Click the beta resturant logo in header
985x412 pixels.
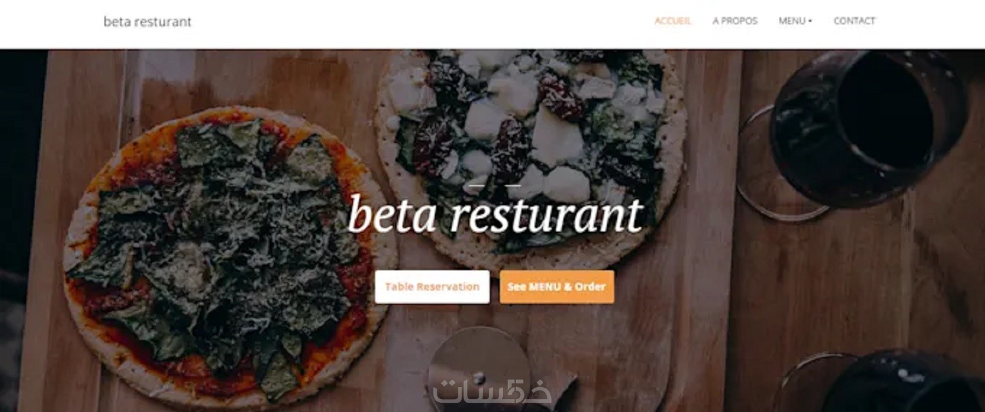(x=147, y=22)
